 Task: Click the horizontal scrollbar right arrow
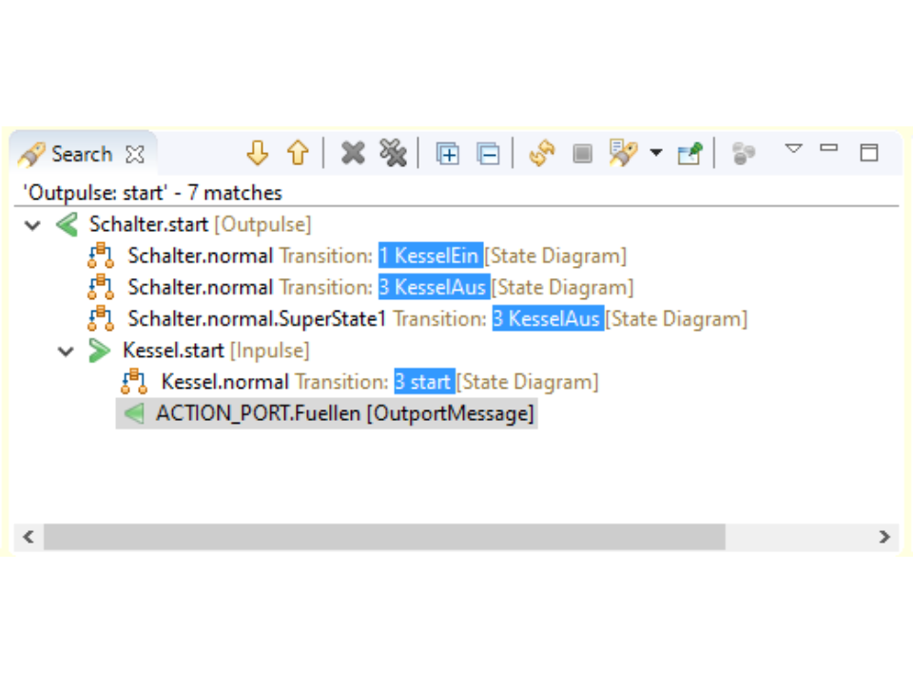click(x=884, y=537)
